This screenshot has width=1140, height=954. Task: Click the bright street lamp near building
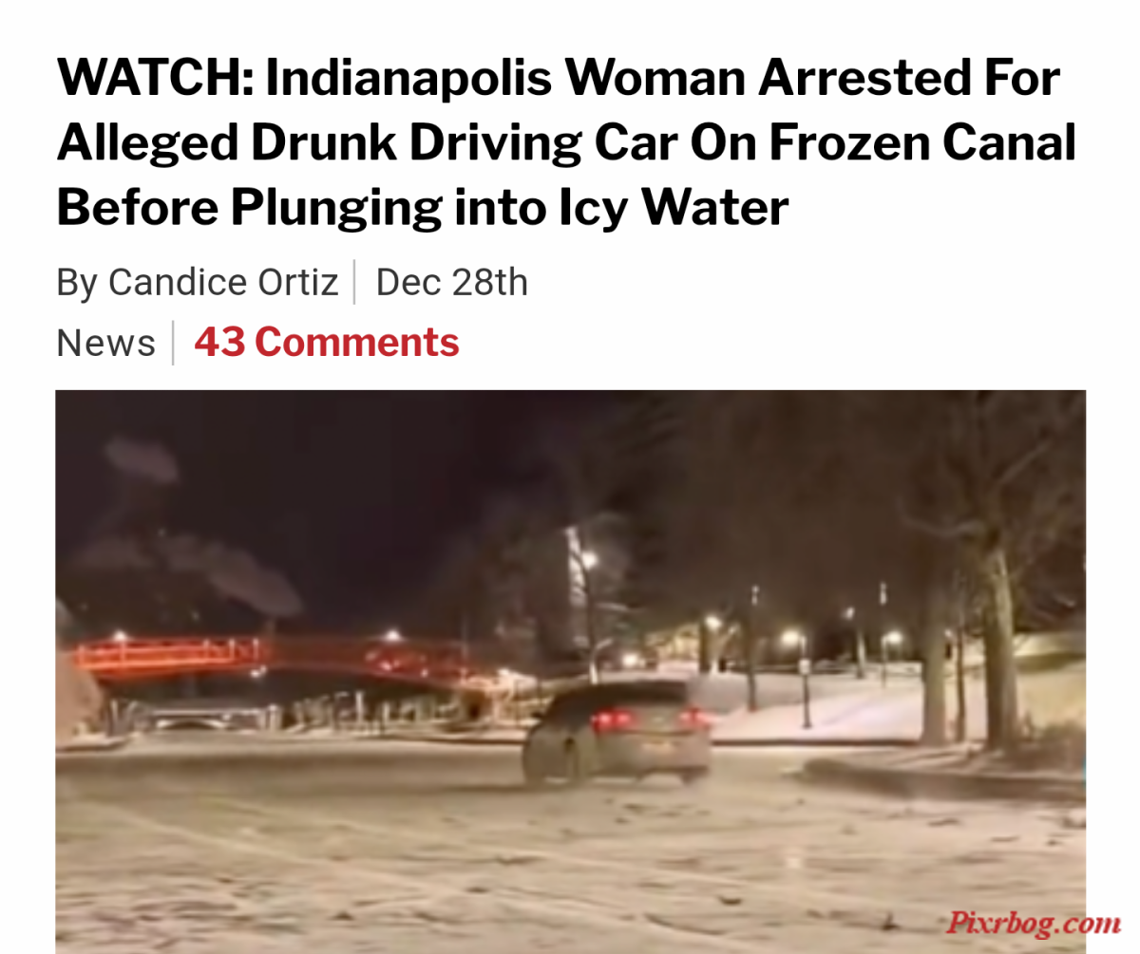click(589, 560)
